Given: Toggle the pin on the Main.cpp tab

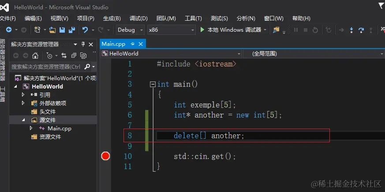Looking at the screenshot, I should point(133,44).
